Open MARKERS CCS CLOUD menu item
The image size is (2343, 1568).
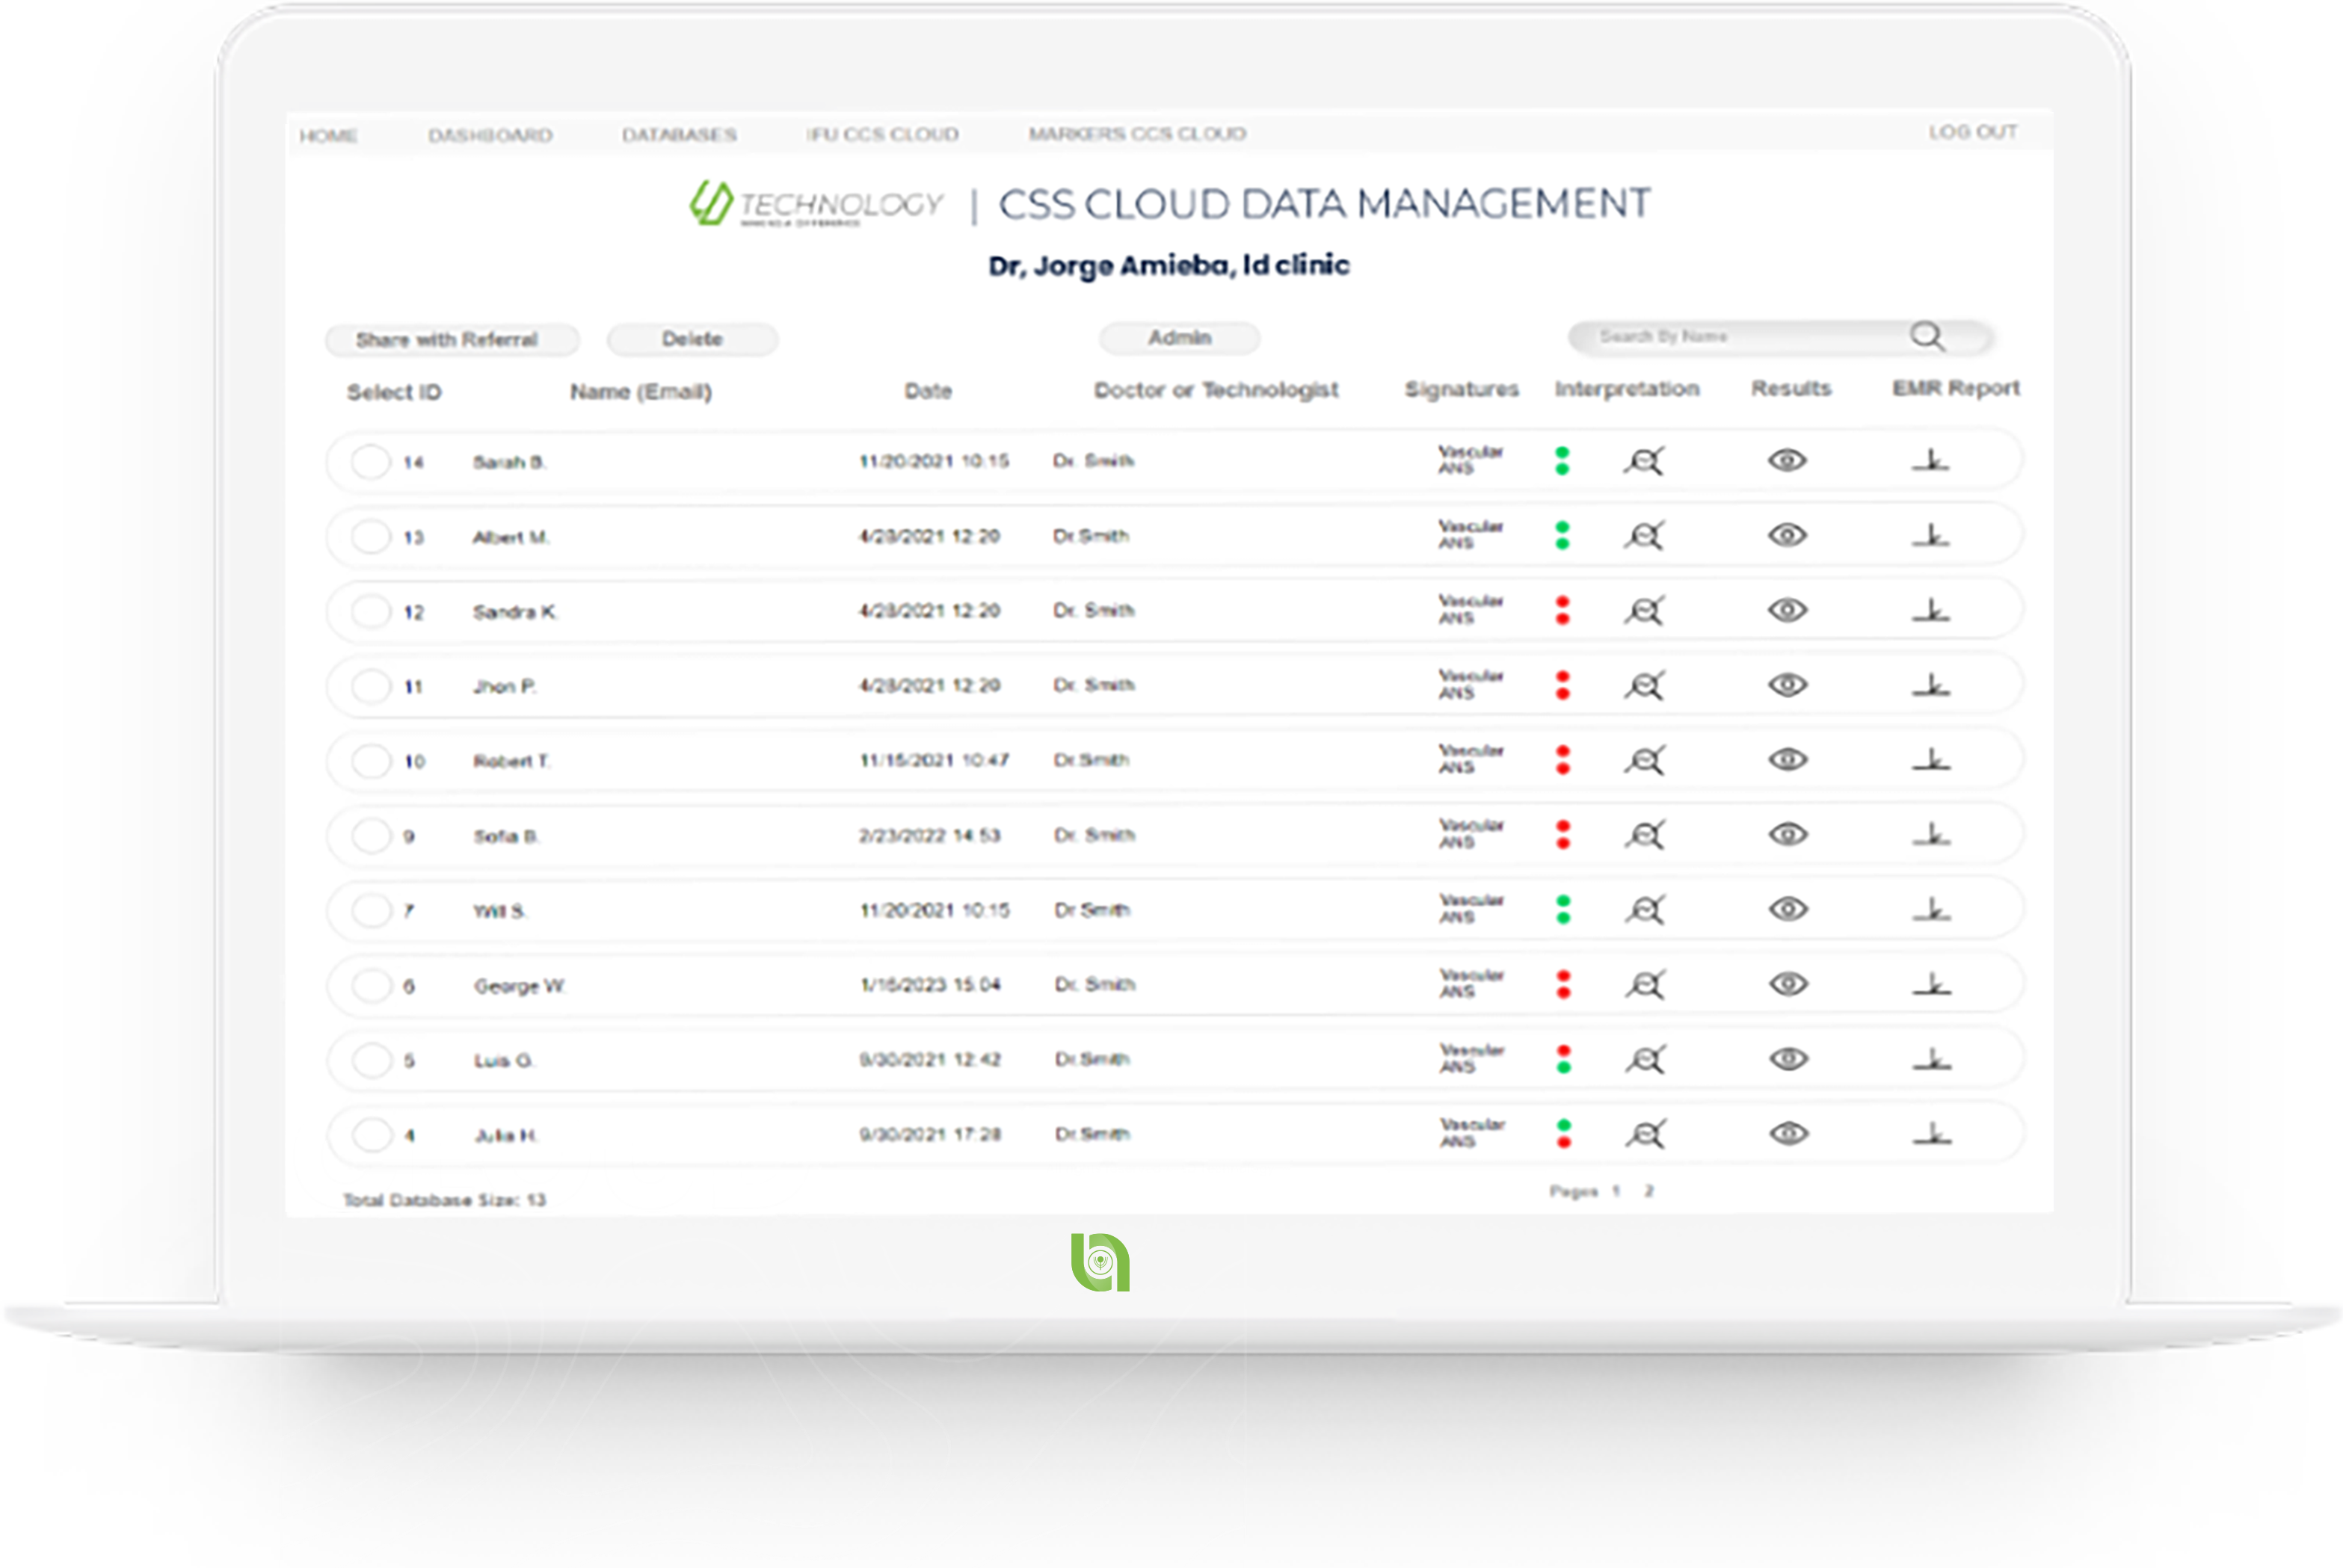pyautogui.click(x=1137, y=133)
